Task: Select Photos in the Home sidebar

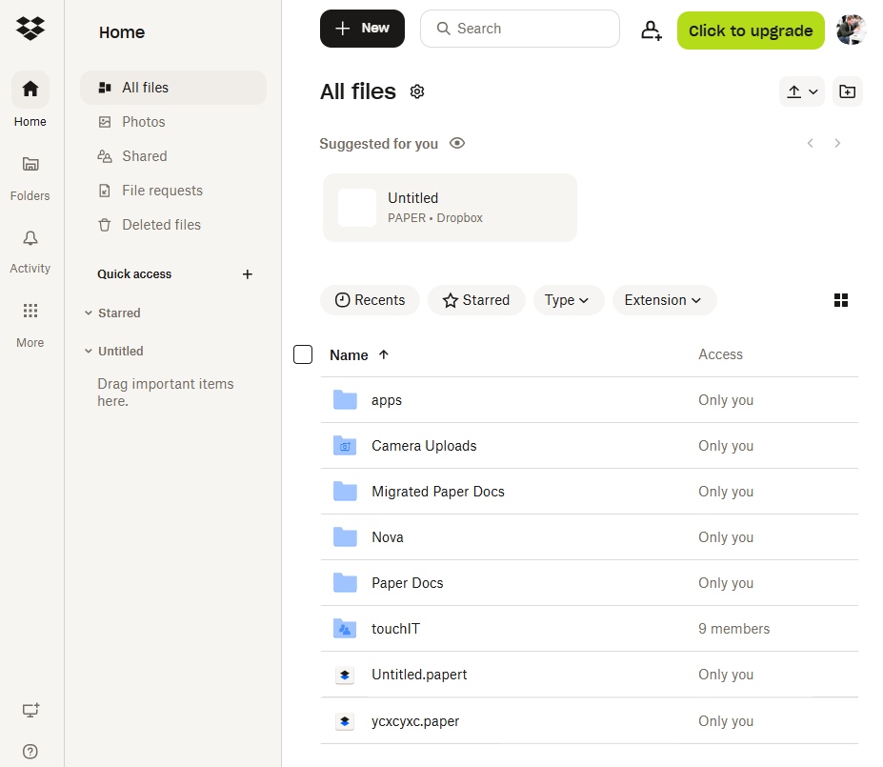Action: point(143,122)
